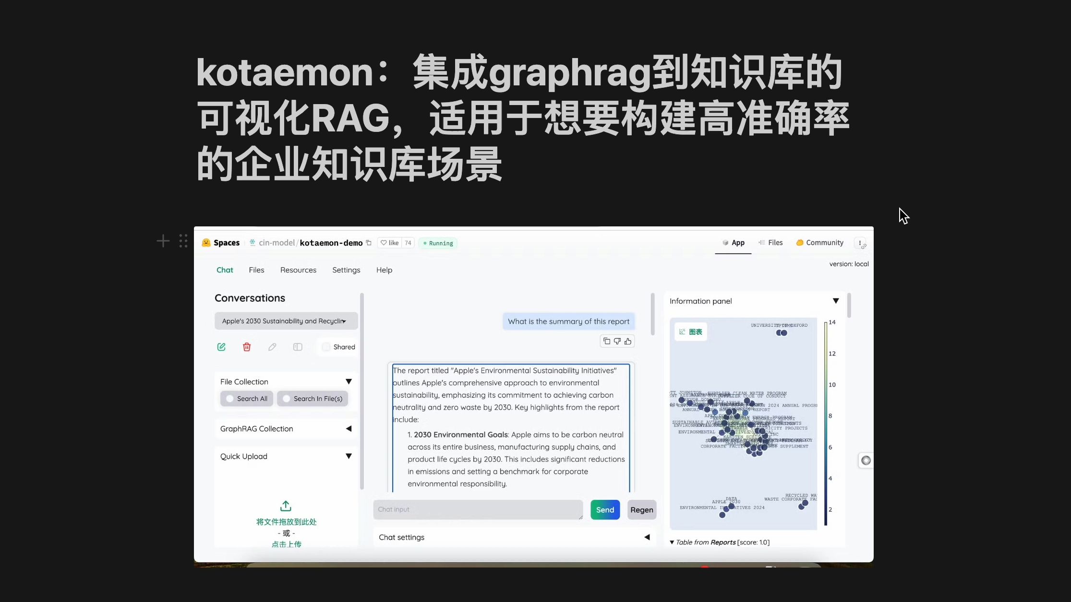Viewport: 1071px width, 602px height.
Task: Click the delete conversation icon
Action: click(247, 347)
